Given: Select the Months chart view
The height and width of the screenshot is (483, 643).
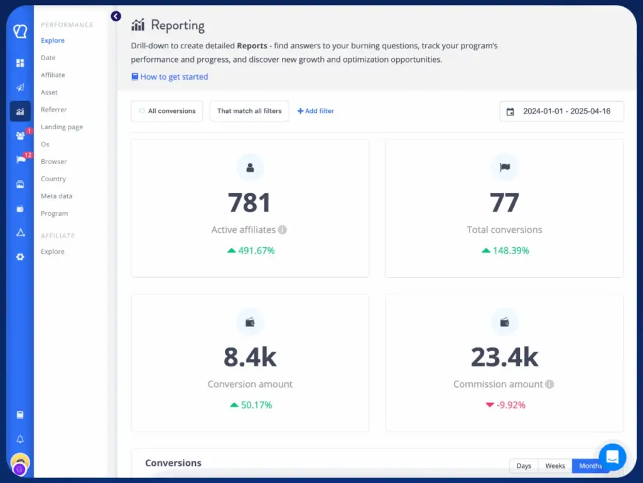Looking at the screenshot, I should coord(590,465).
